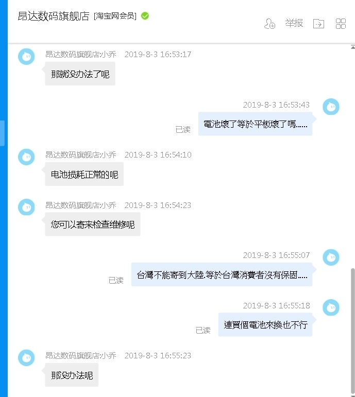Viewport: 355px width, 397px height.
Task: Click sender name 昂达数码旗舰店:小乔 at 16:54:10
Action: point(80,154)
